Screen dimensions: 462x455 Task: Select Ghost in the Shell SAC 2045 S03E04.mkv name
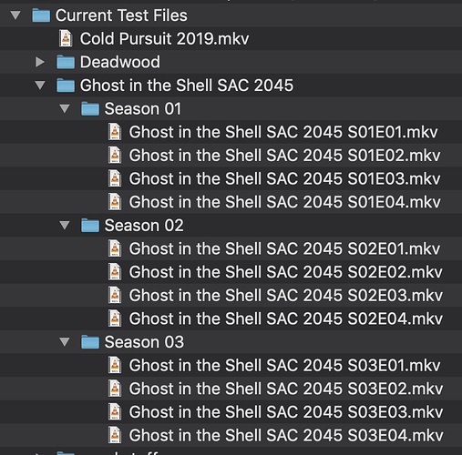286,436
